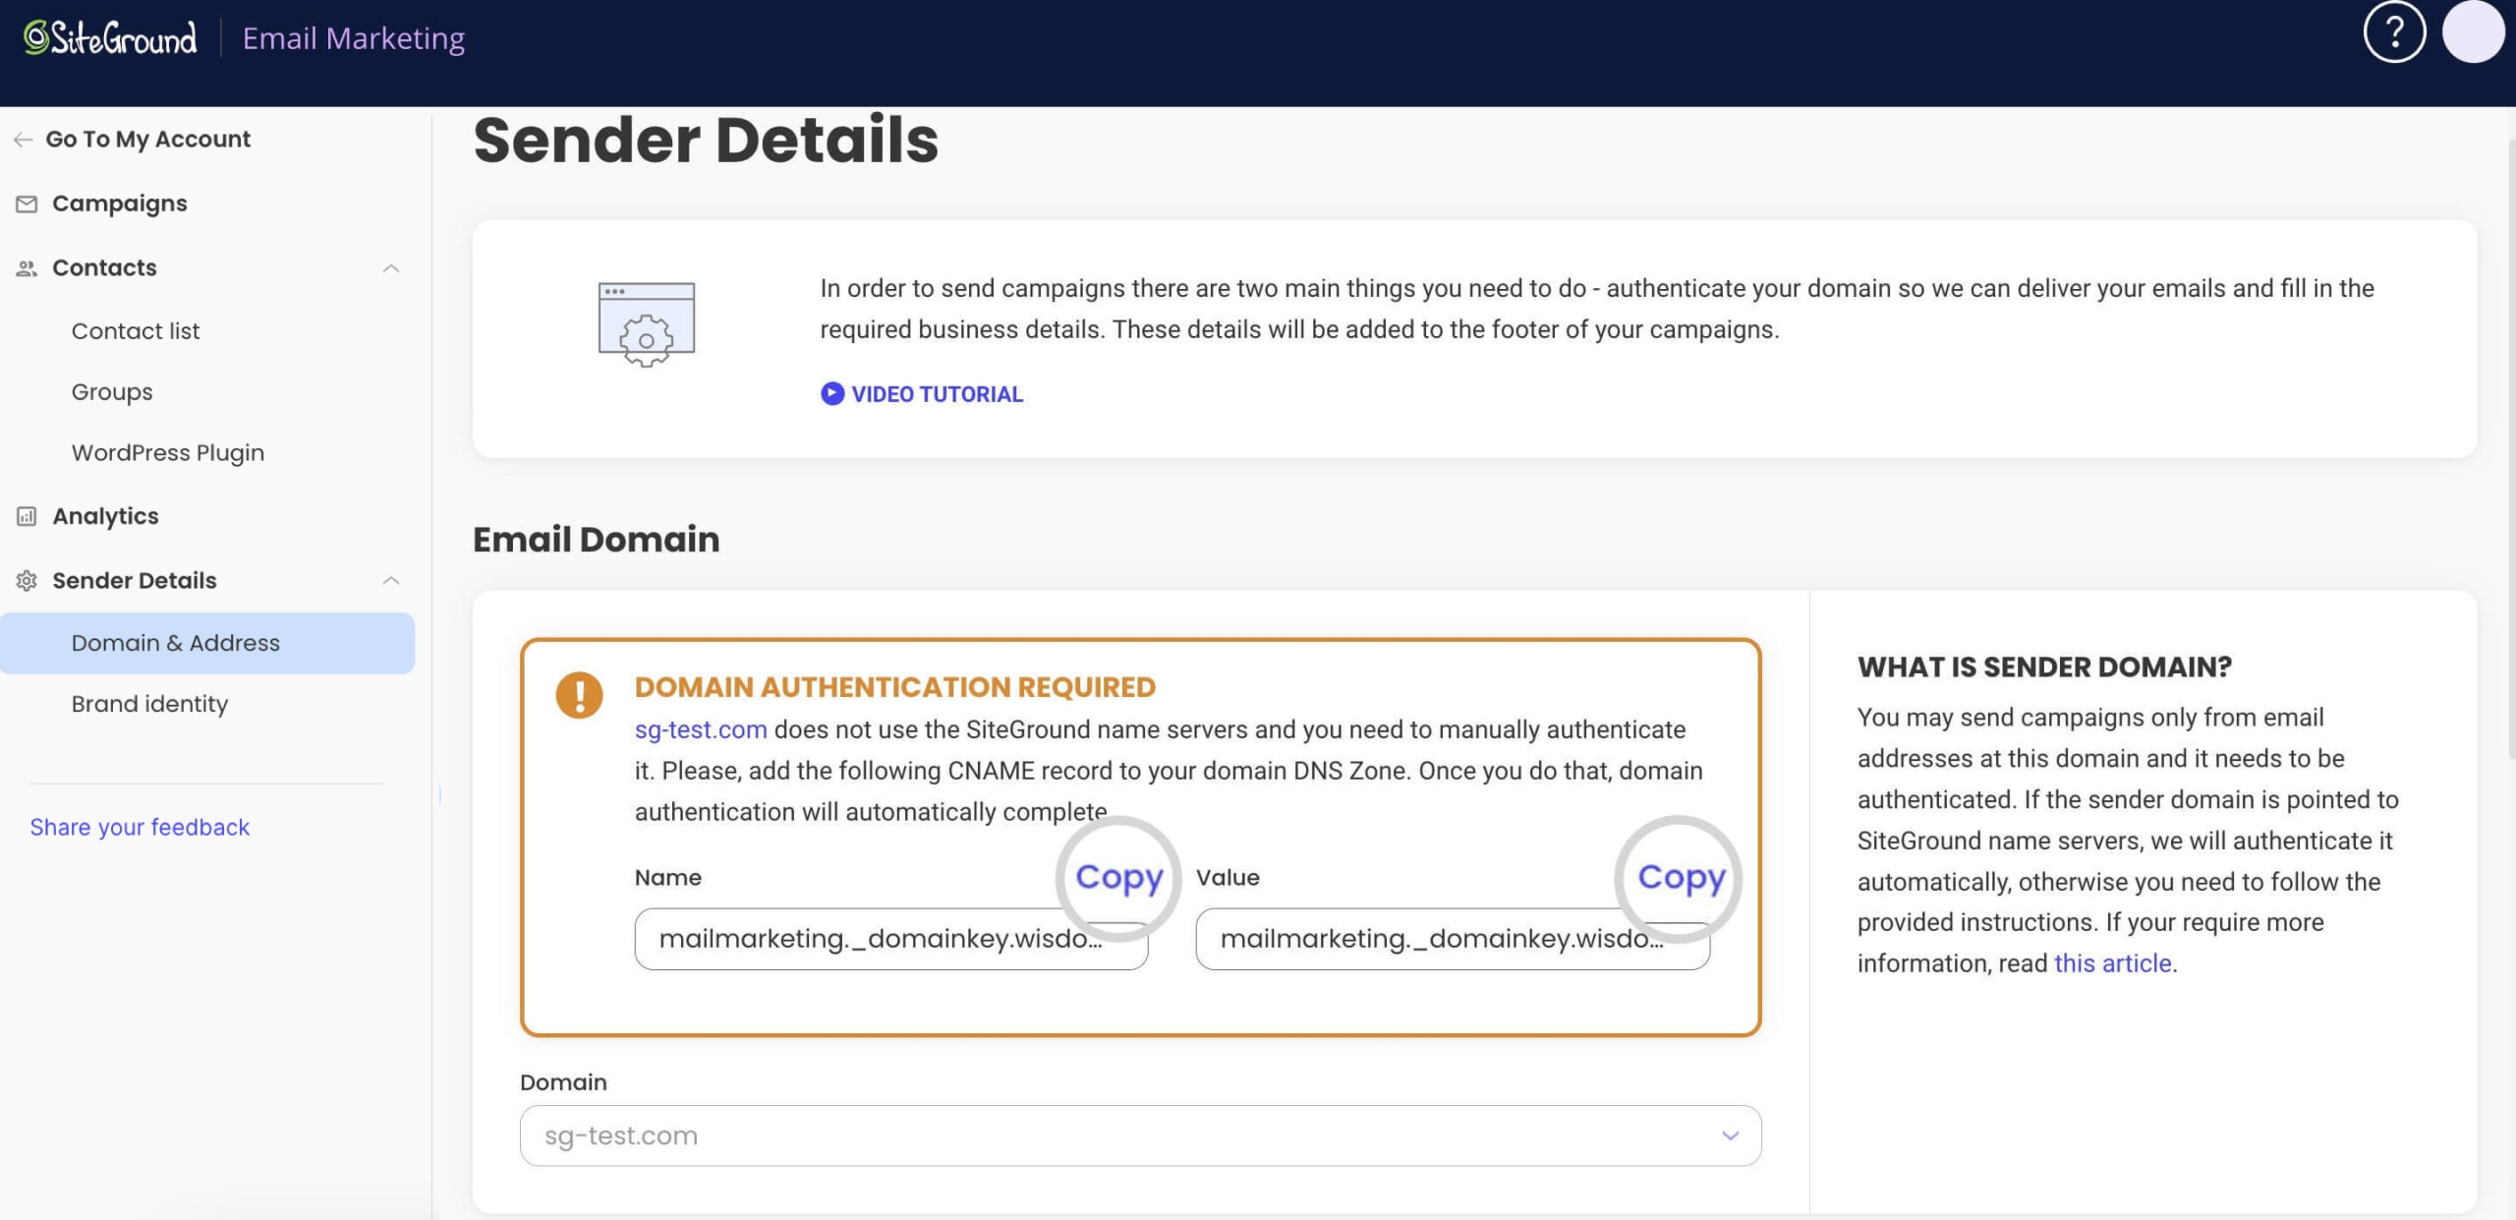Click Go To My Account link

[148, 140]
